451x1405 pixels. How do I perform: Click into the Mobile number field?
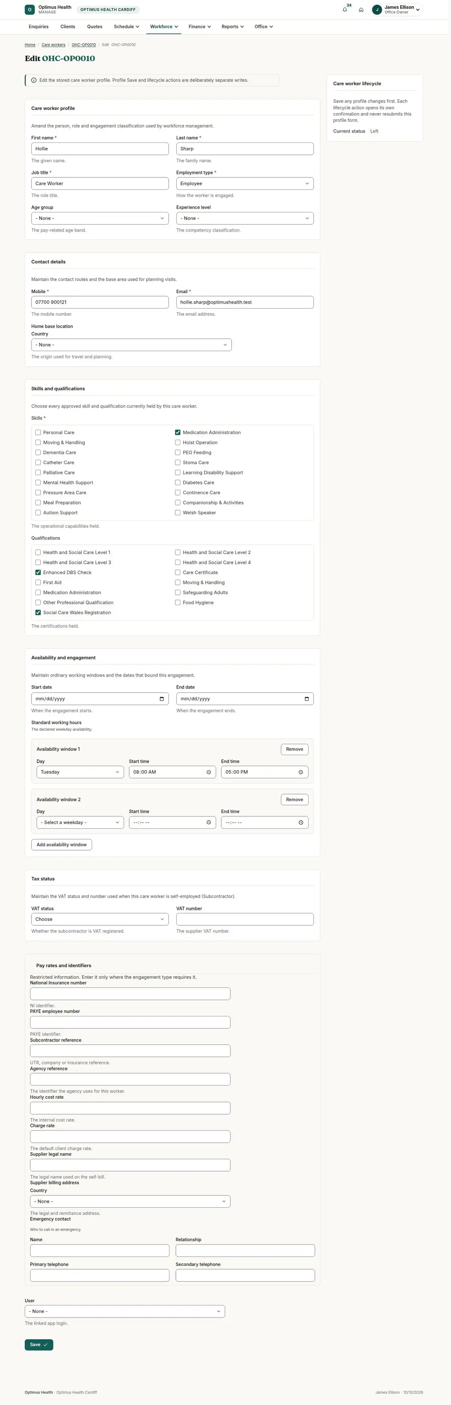click(100, 302)
